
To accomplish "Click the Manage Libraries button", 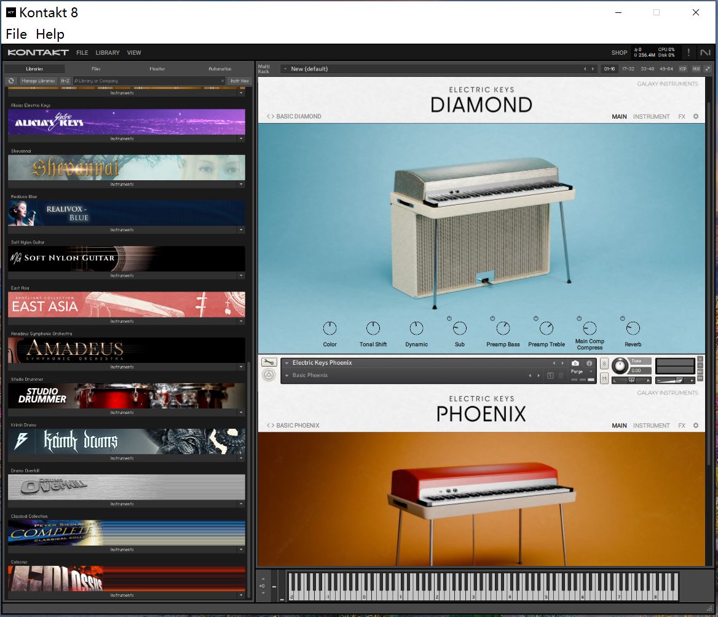I will point(38,81).
